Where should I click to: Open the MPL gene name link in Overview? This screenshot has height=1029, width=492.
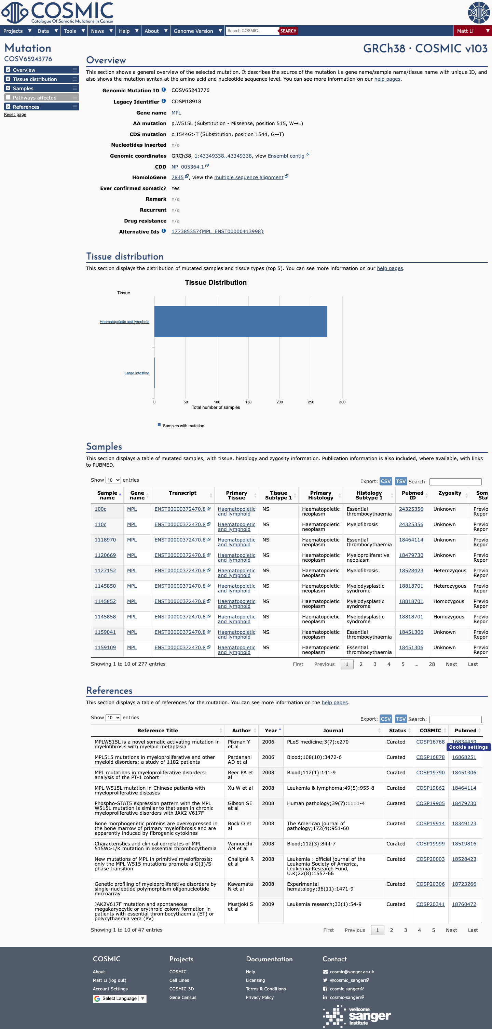coord(176,113)
